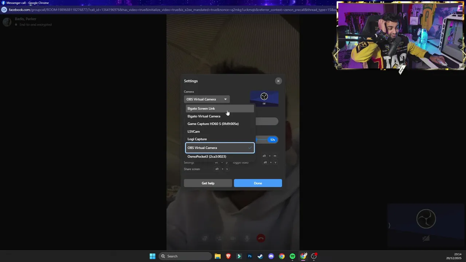The image size is (466, 262).
Task: Open the Camera dropdown showing OBS Virtual Camera
Action: (x=207, y=99)
